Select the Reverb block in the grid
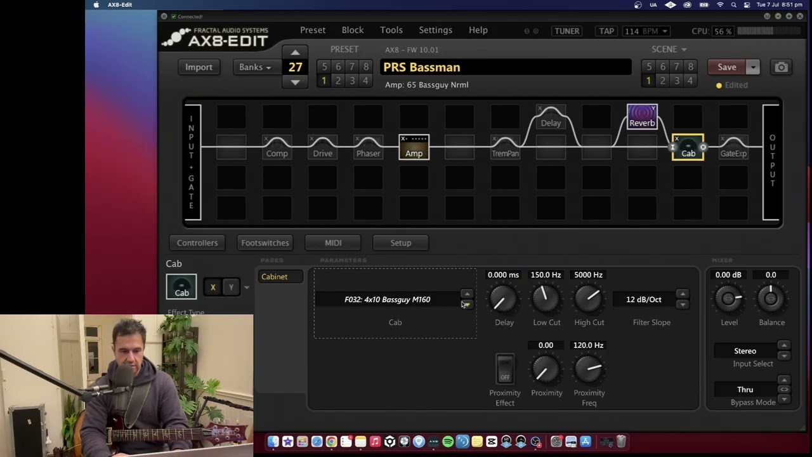Viewport: 812px width, 457px height. [642, 117]
